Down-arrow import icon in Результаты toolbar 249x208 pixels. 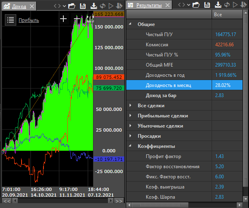pos(243,5)
